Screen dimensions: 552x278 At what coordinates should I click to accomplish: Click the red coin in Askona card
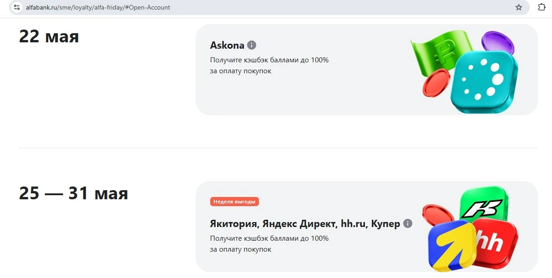tap(436, 83)
